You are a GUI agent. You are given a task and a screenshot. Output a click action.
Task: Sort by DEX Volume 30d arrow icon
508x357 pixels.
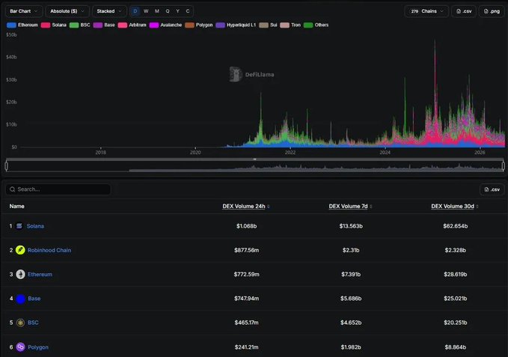pyautogui.click(x=477, y=207)
